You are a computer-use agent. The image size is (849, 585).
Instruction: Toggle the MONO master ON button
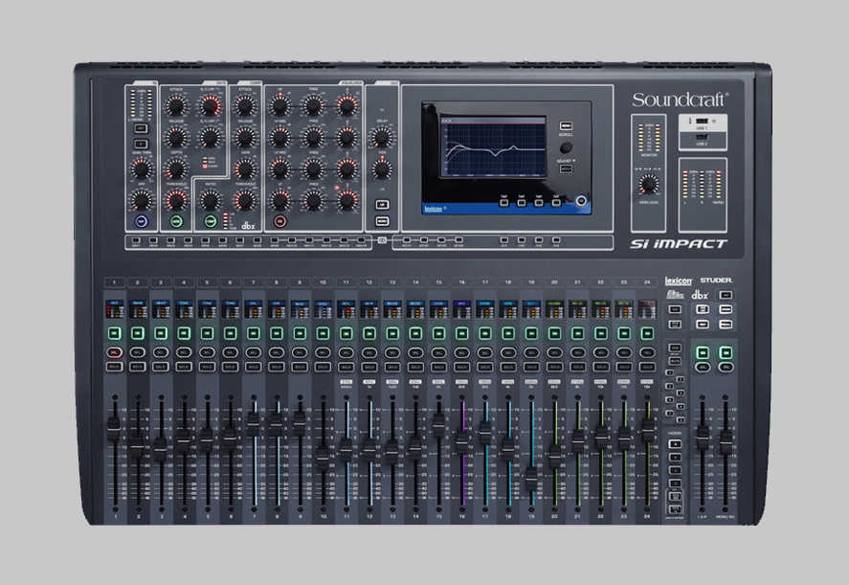(726, 352)
